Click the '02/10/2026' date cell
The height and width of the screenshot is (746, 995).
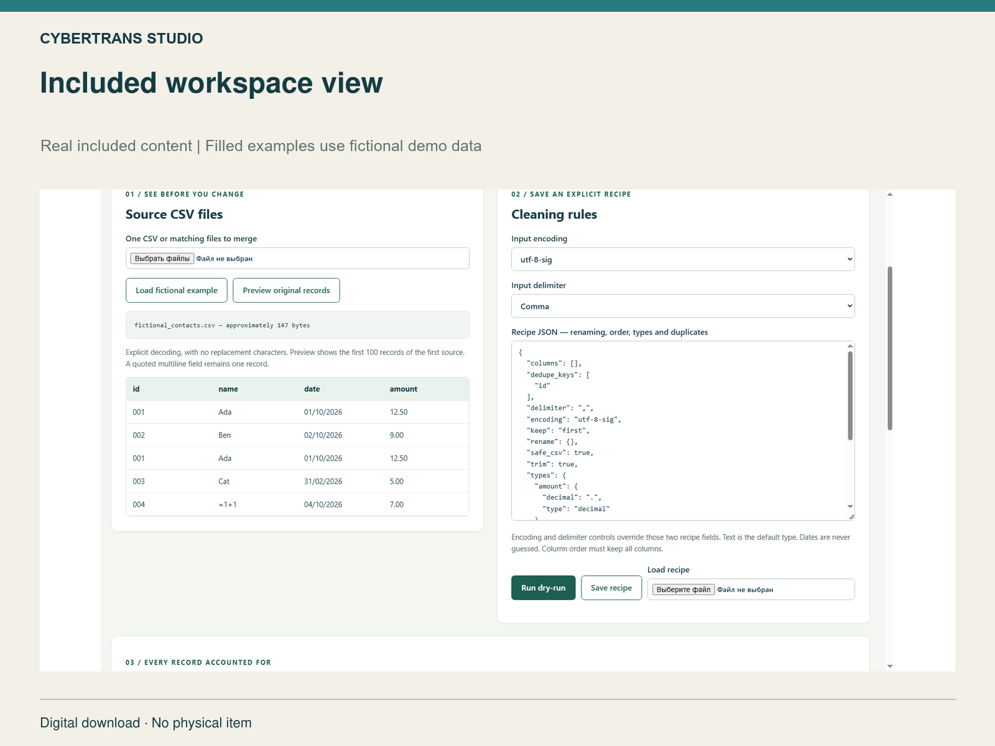323,435
